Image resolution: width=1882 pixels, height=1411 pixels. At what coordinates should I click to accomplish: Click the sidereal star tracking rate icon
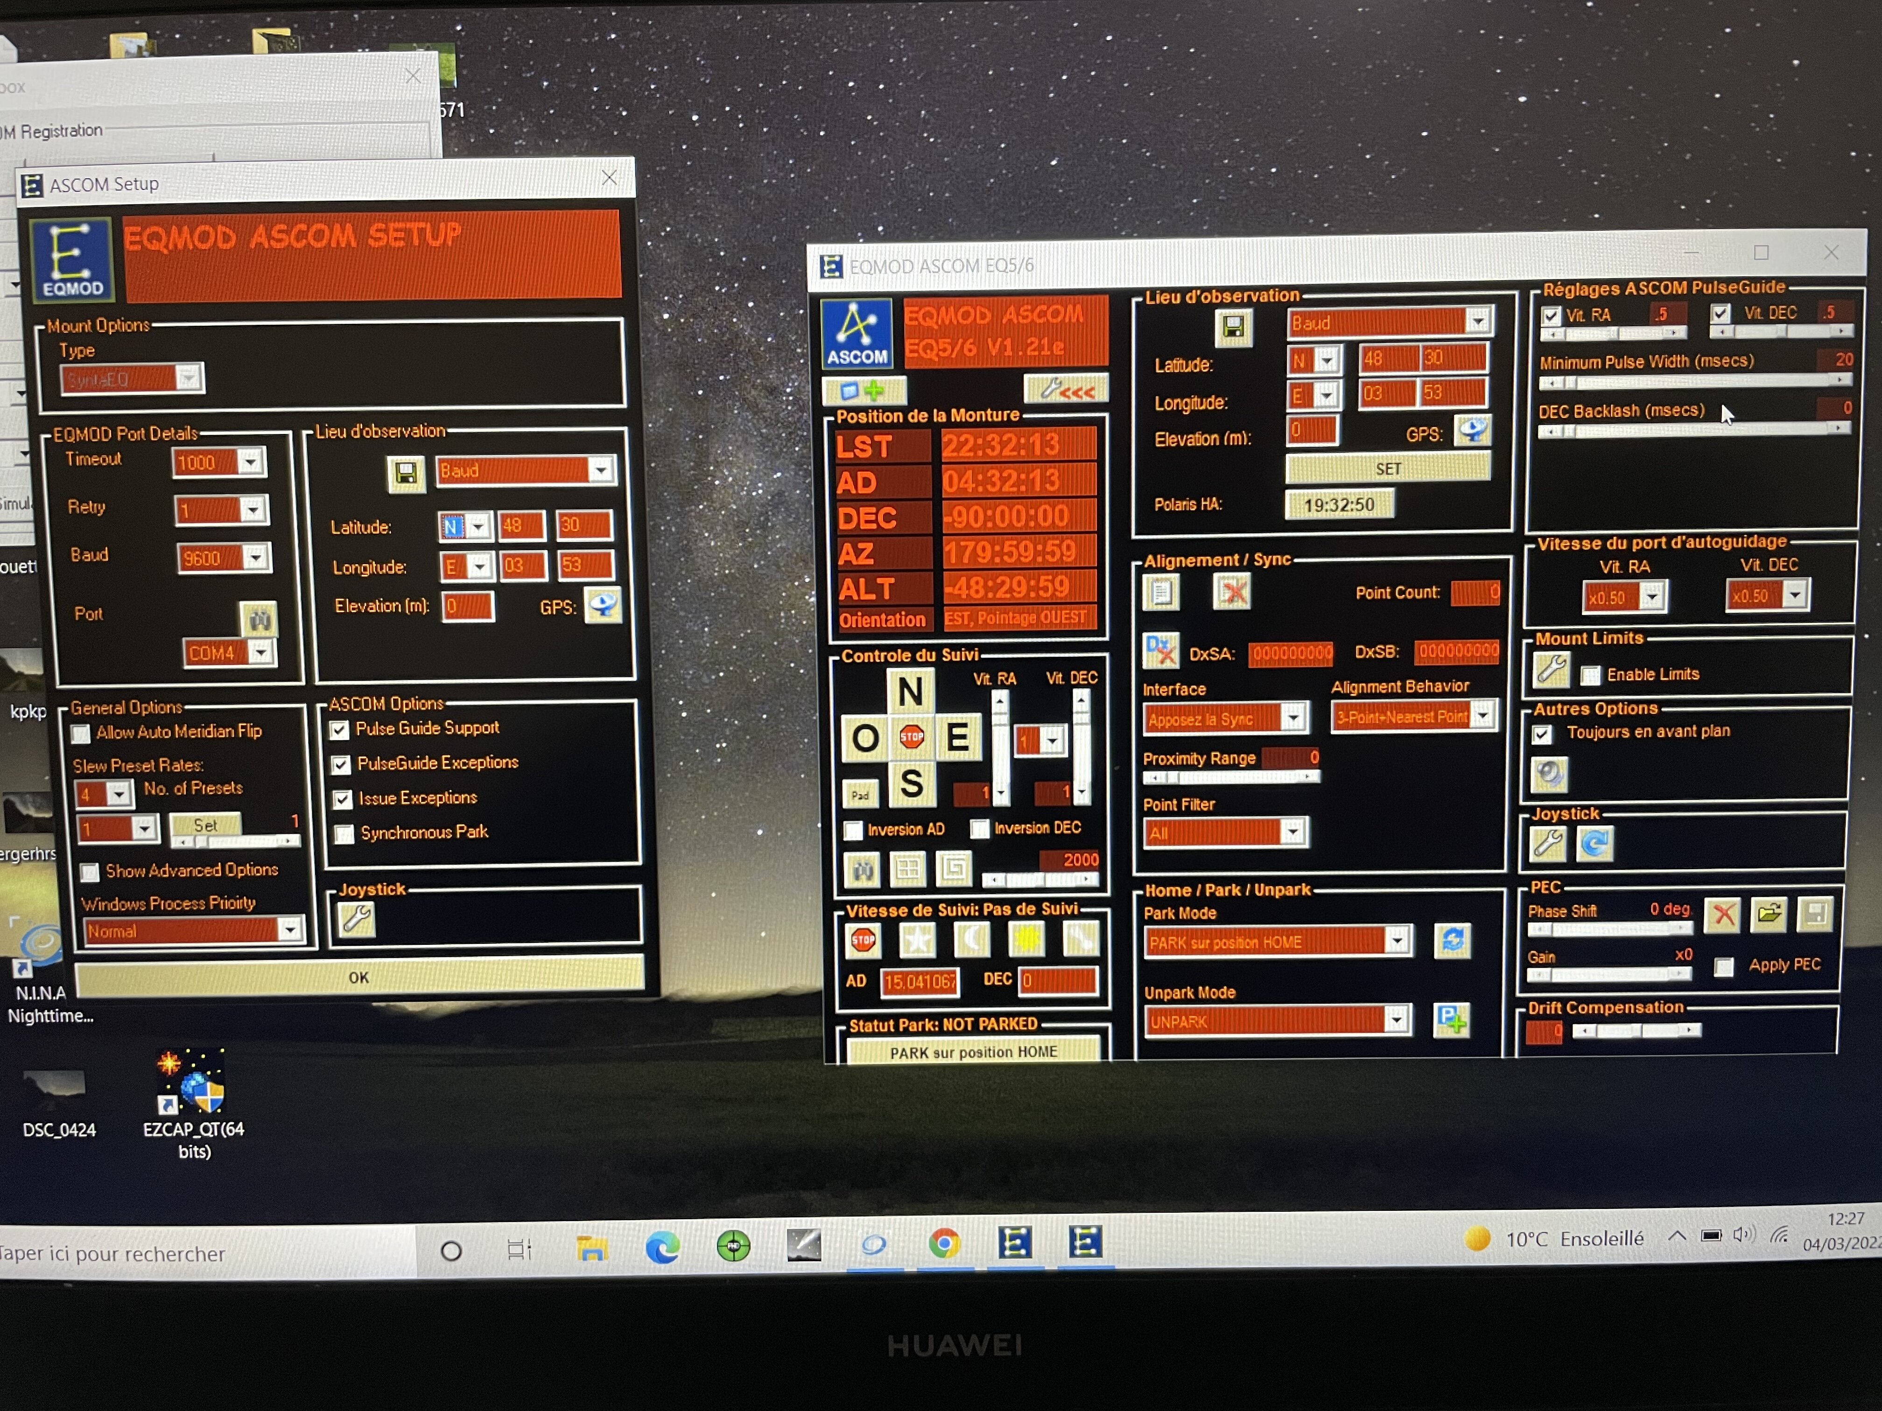click(917, 940)
